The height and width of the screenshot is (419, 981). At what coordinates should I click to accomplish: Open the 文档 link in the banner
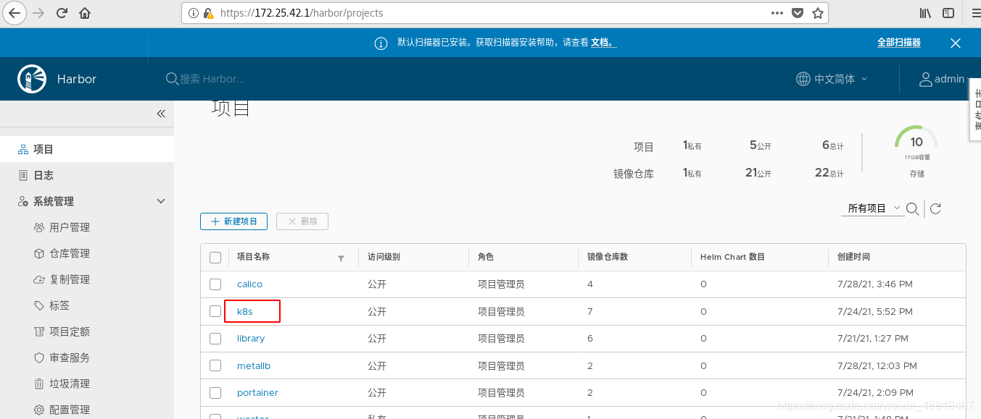603,43
